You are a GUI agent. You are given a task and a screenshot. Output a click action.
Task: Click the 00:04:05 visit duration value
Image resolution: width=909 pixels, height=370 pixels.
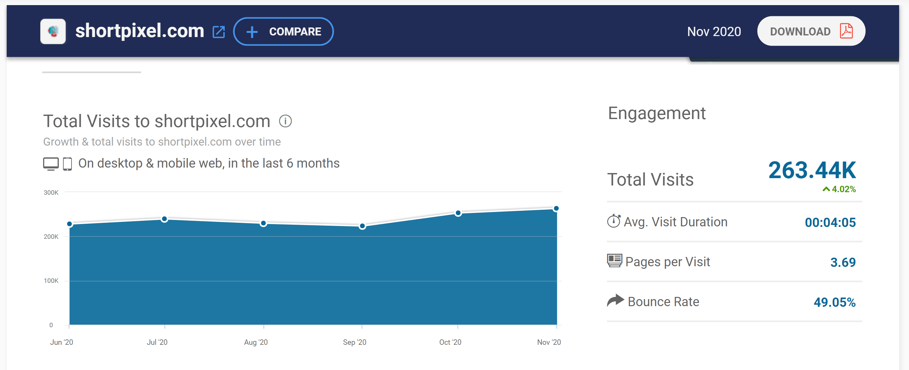830,222
